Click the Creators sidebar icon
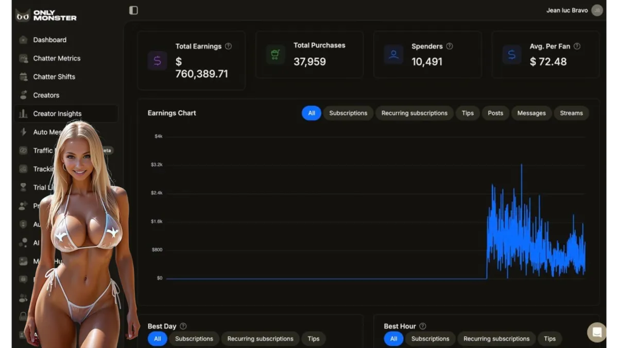Viewport: 618px width, 348px height. (23, 95)
